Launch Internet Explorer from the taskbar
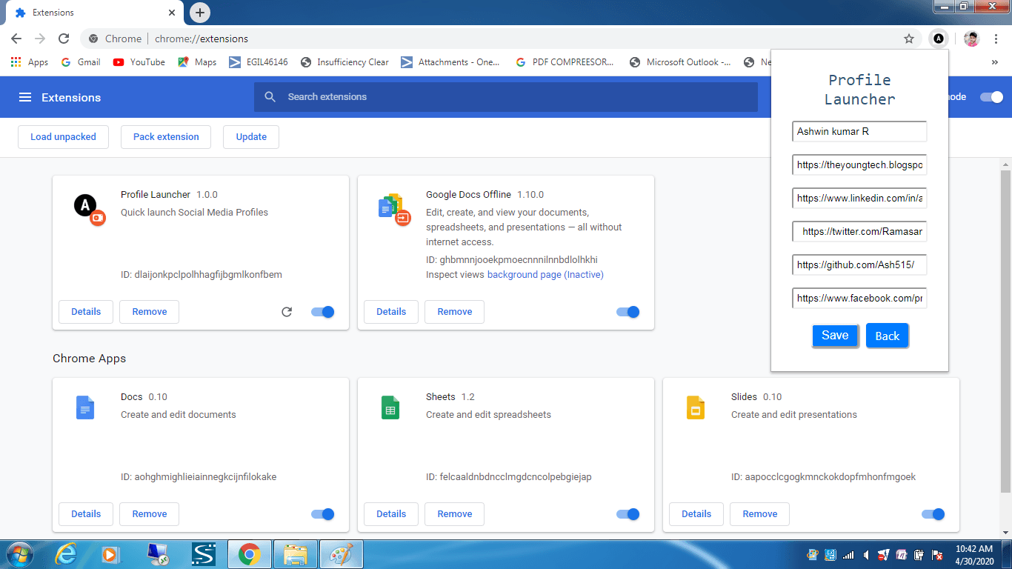This screenshot has height=569, width=1012. (67, 554)
